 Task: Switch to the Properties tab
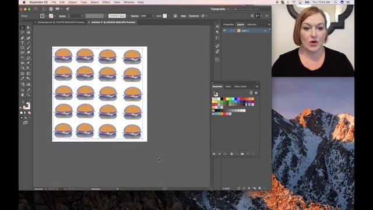click(x=228, y=24)
